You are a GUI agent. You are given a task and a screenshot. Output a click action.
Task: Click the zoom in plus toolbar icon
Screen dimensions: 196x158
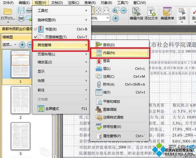(x=116, y=18)
